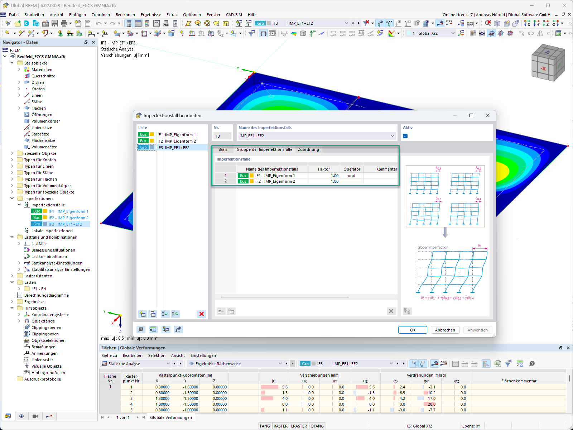Click the navigator video camera tab icon
Viewport: 573px width, 430px height.
tap(35, 416)
